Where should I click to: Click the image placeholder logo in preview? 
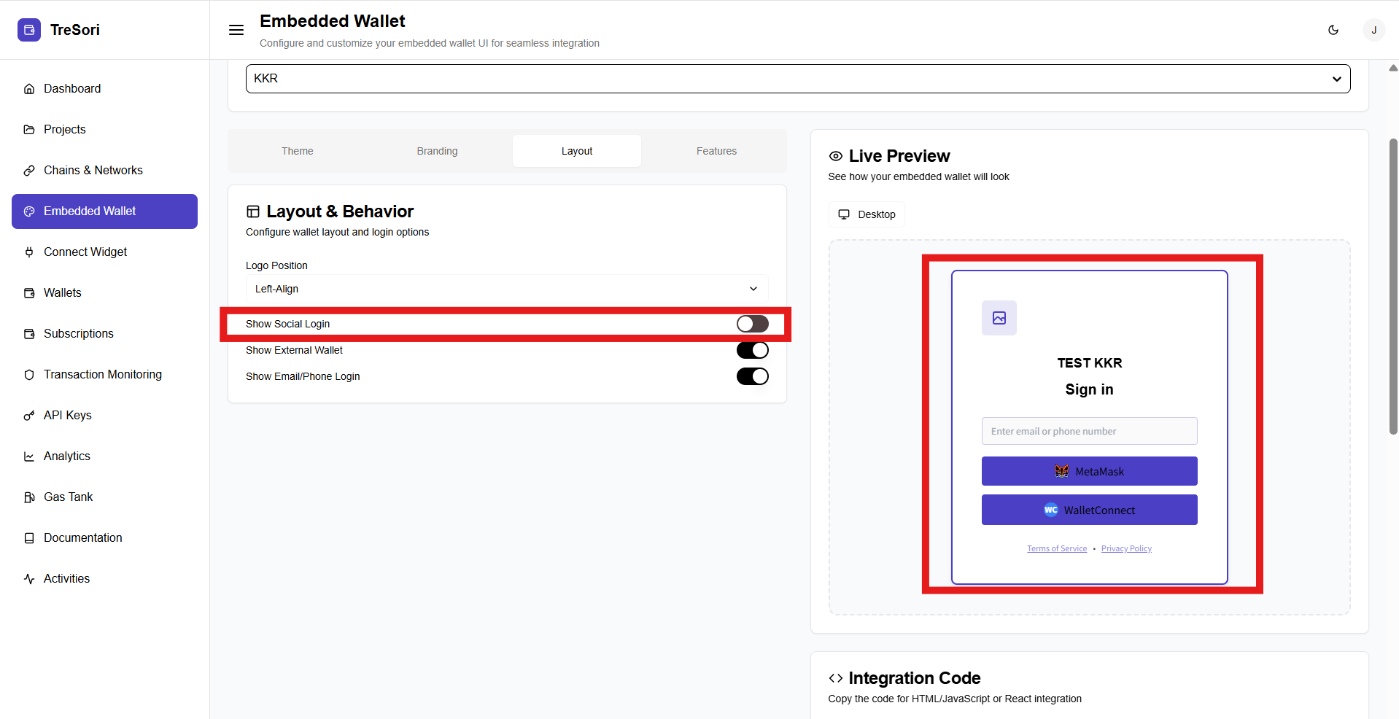point(999,318)
